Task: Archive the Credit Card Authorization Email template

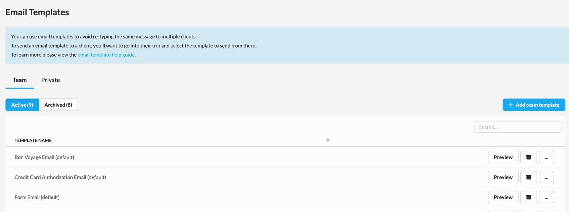Action: point(529,177)
